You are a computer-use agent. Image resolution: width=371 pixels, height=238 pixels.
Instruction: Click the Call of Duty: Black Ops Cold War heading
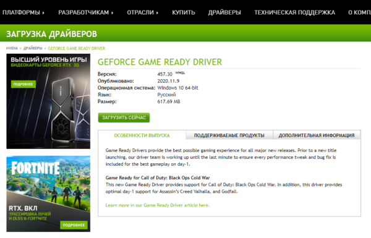pyautogui.click(x=158, y=177)
